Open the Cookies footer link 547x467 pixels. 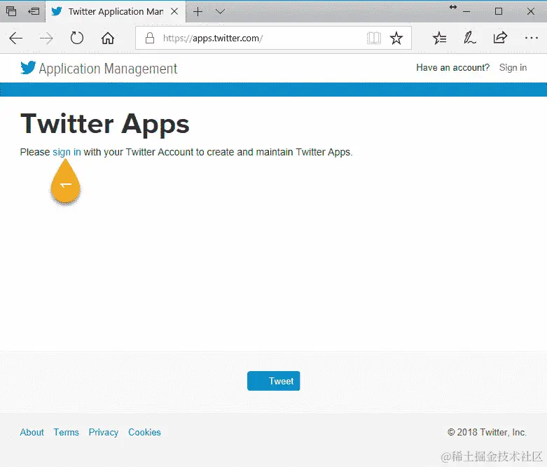144,432
